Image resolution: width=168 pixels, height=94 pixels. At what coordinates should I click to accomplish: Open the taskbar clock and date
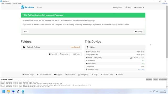pos(163,91)
